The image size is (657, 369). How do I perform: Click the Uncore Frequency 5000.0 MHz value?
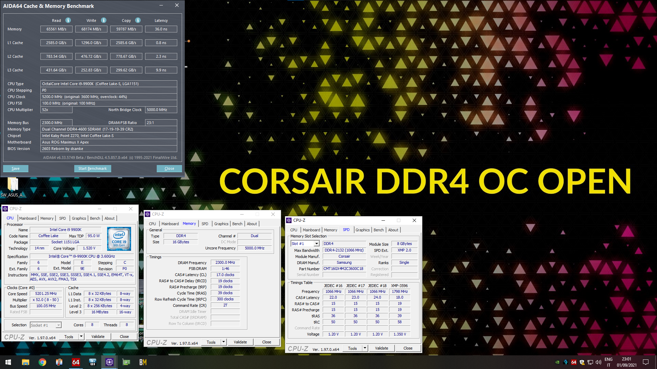pos(255,248)
